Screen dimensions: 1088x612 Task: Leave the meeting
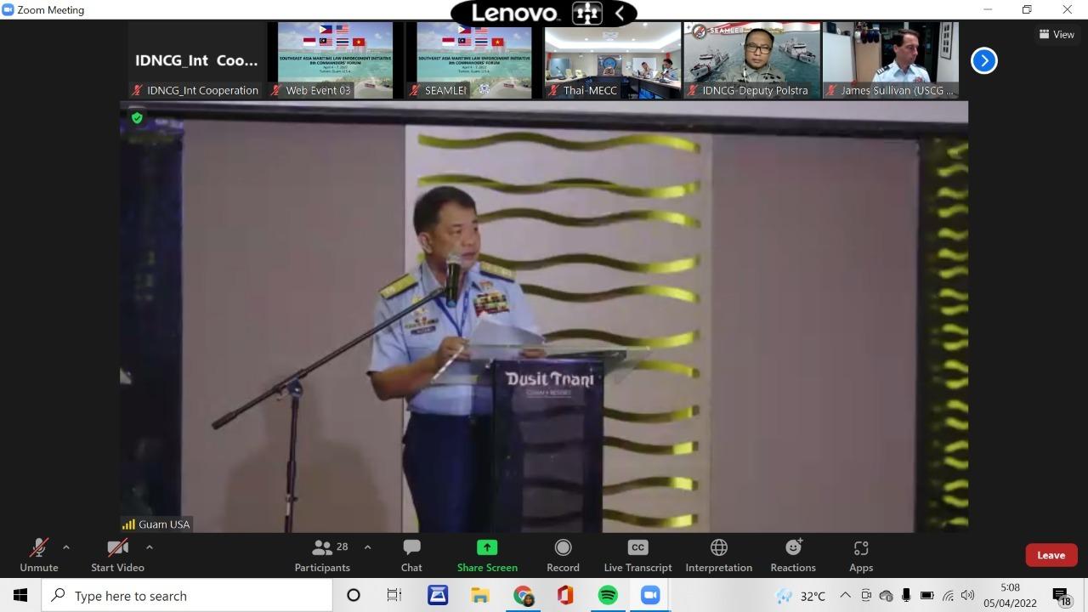click(1051, 555)
